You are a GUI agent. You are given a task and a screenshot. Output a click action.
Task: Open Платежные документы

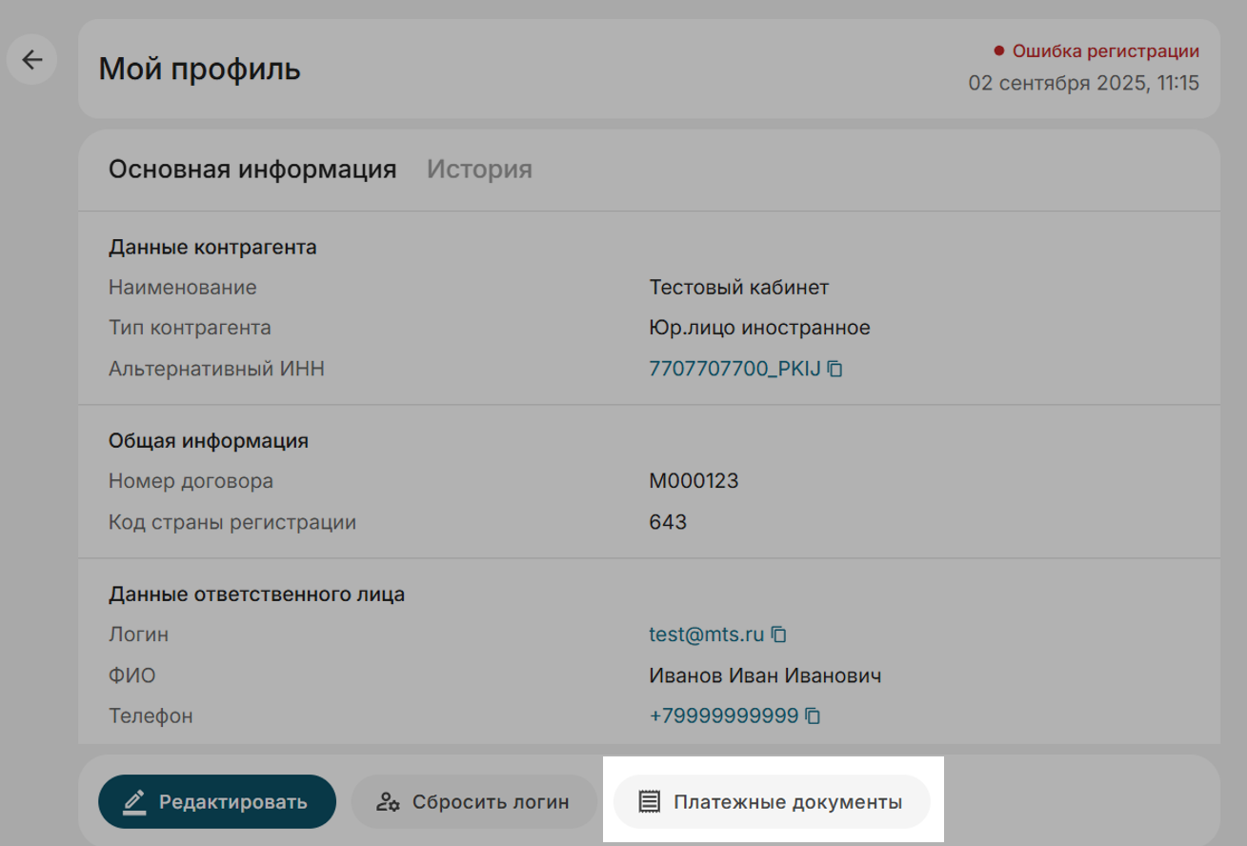772,802
